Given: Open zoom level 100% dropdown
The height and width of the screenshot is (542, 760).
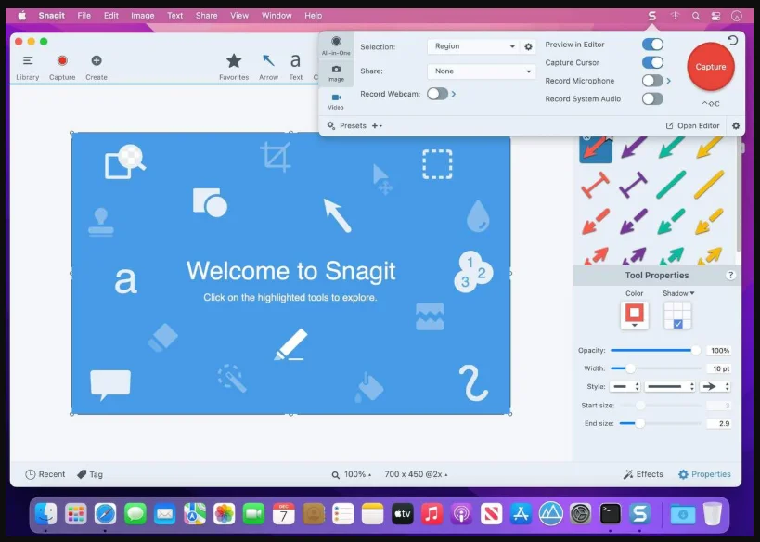Looking at the screenshot, I should tap(352, 474).
